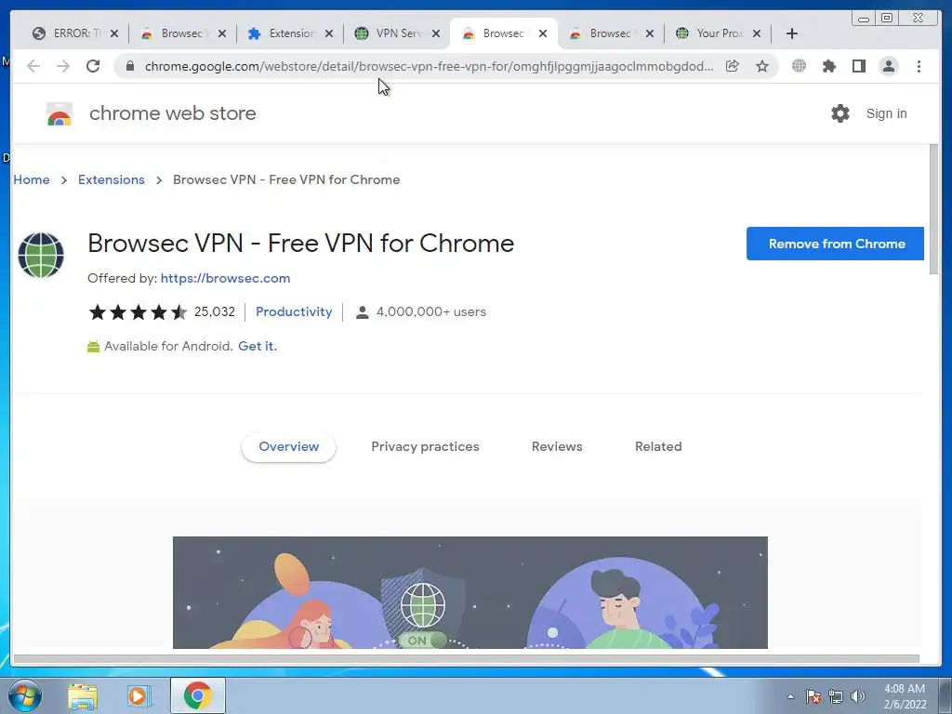Bookmark this page with the star icon
This screenshot has width=952, height=714.
[x=762, y=66]
